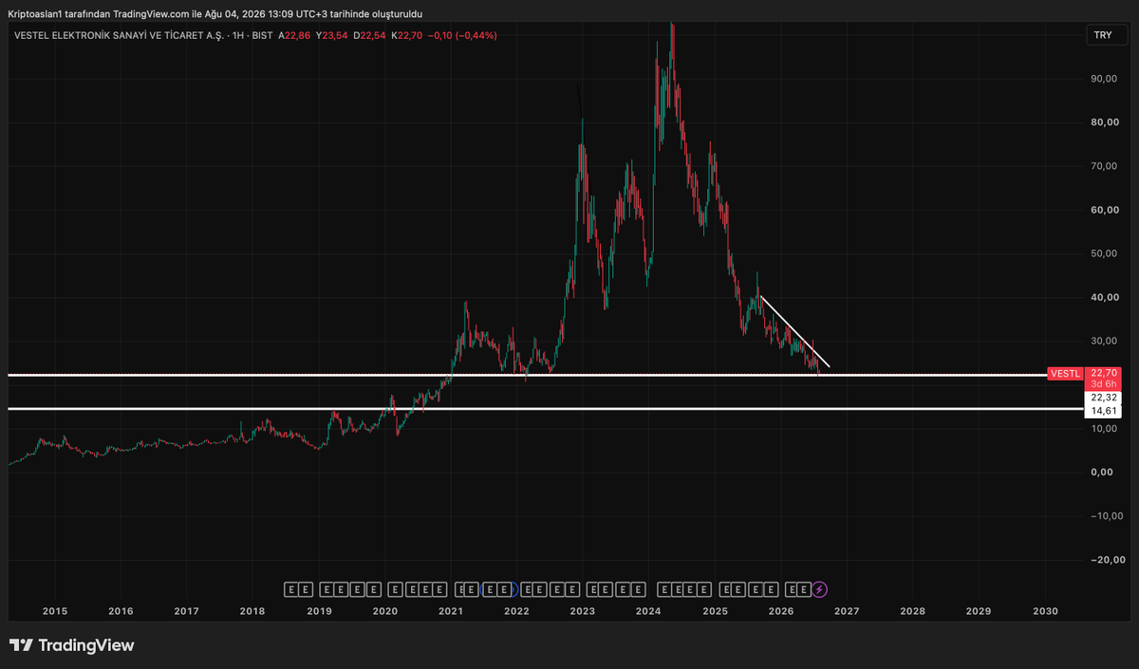Click the 2030 time axis label
Viewport: 1139px width, 669px height.
1045,612
